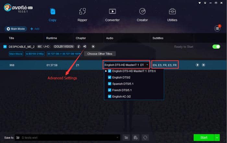Image resolution: width=227 pixels, height=143 pixels.
Task: Click the DVDFab logo icon
Action: [7, 7]
